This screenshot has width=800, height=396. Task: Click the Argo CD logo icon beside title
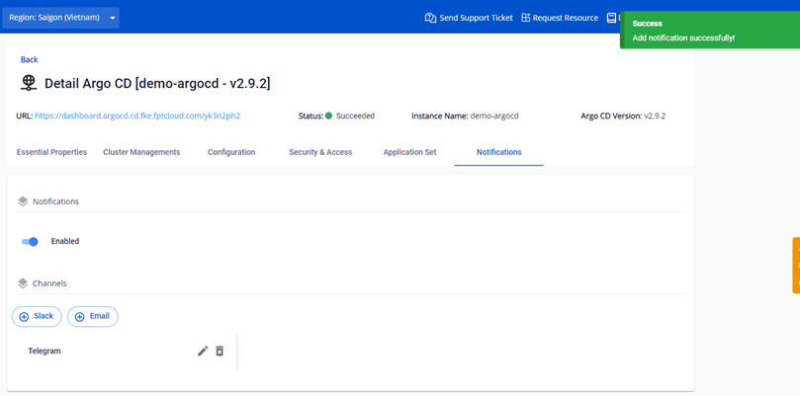pos(29,83)
